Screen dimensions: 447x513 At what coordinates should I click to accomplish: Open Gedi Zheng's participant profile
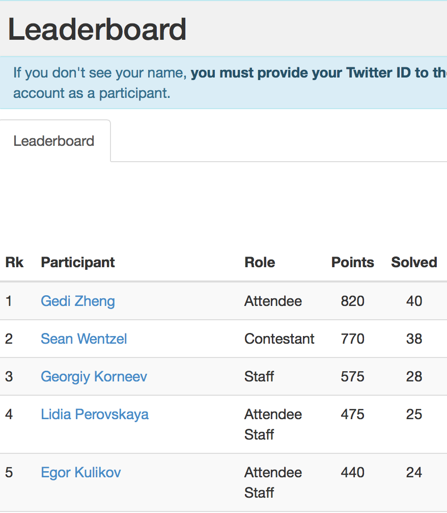[78, 301]
